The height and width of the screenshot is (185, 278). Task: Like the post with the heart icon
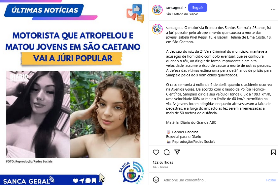[x=156, y=152]
